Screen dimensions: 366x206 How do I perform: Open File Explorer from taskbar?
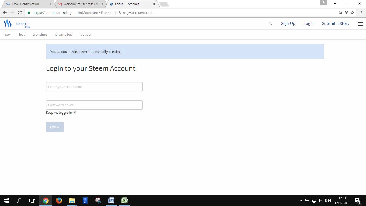(x=72, y=201)
